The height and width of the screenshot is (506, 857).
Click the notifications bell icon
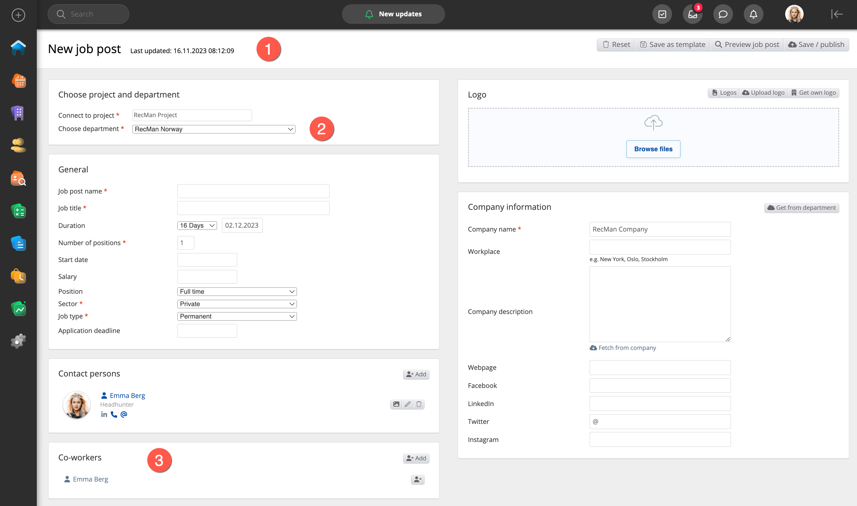(753, 14)
